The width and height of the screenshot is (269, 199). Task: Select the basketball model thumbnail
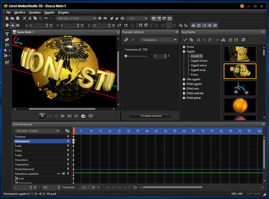[240, 106]
